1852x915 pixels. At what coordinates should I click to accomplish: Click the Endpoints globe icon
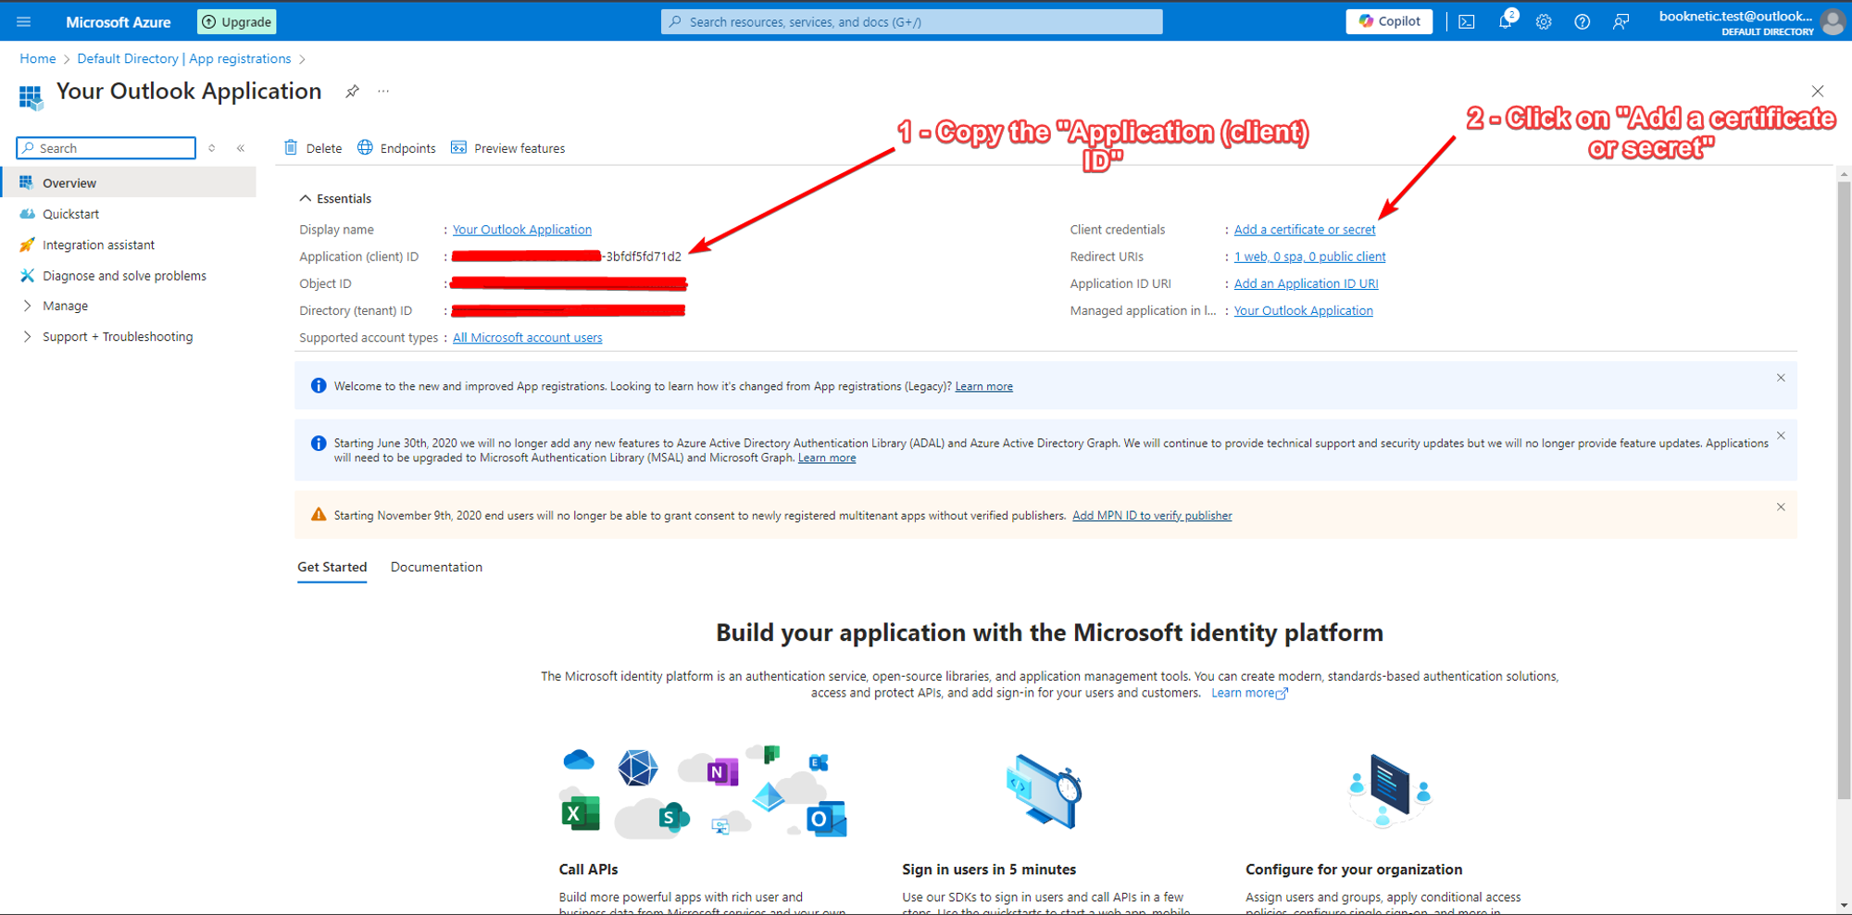pos(365,147)
